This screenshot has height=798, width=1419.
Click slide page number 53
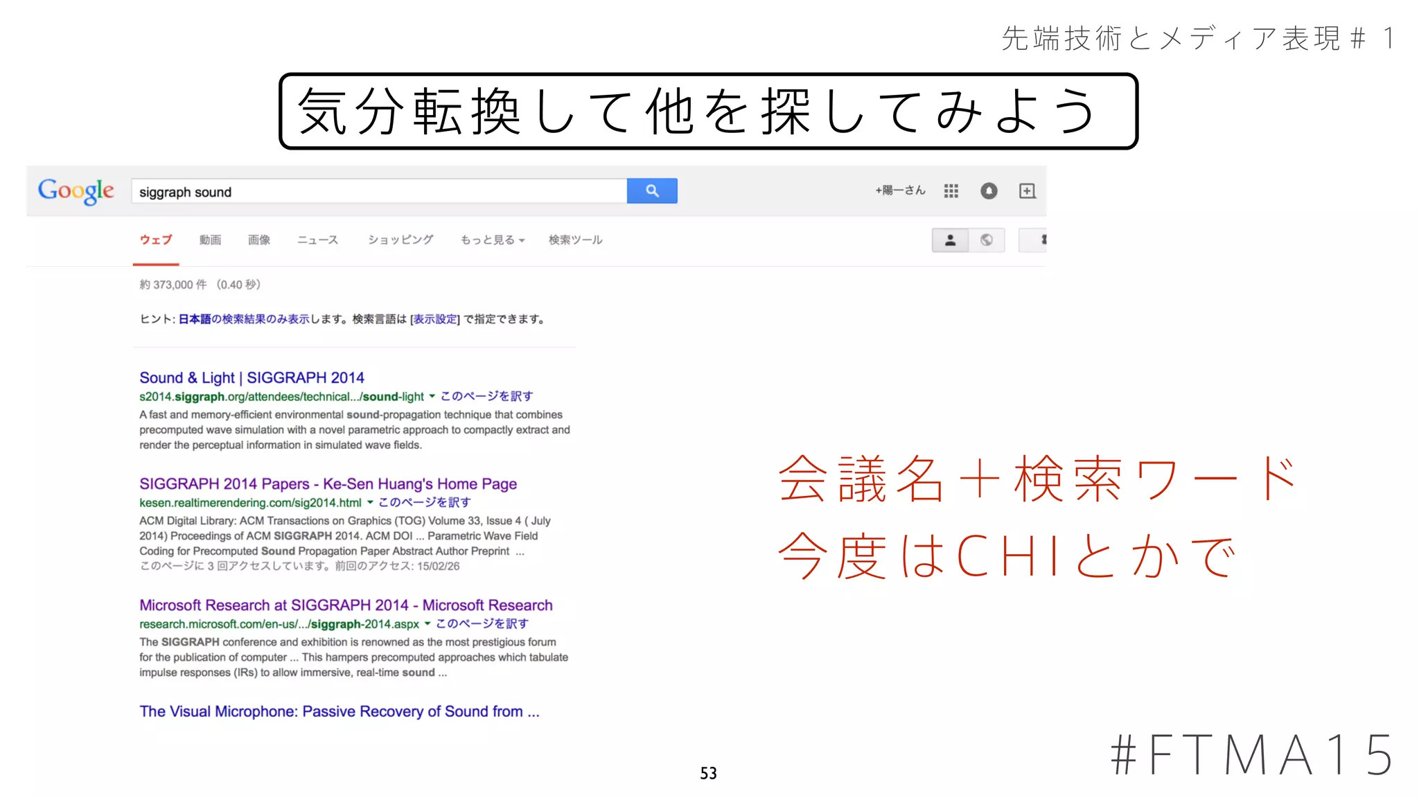tap(708, 773)
